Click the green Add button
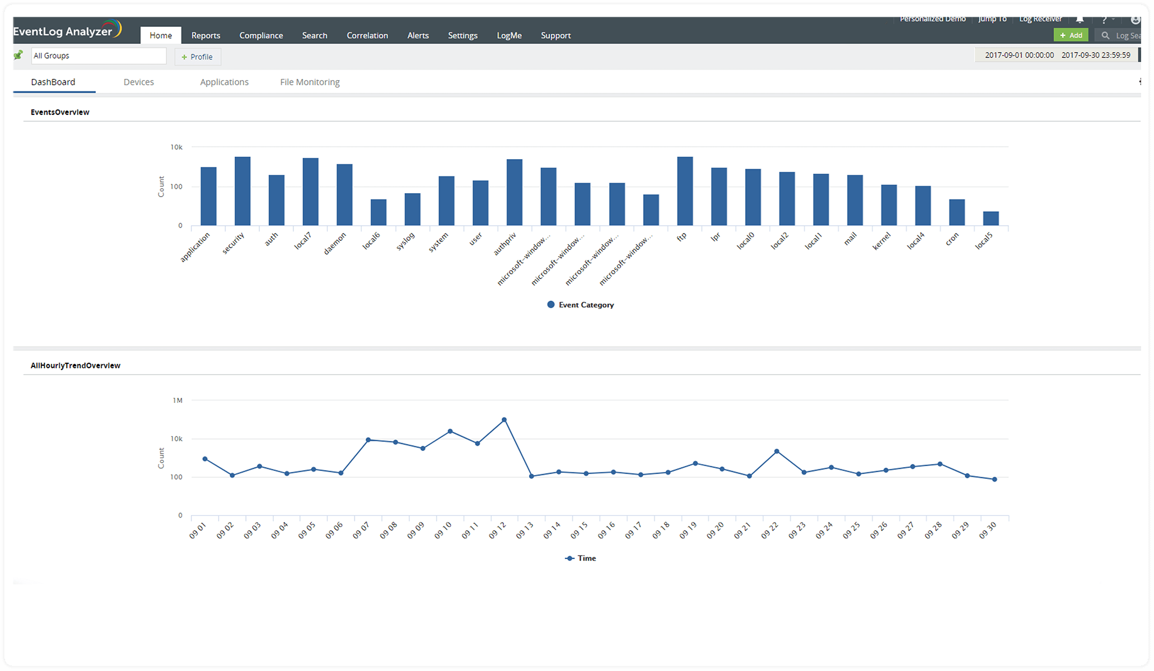The height and width of the screenshot is (671, 1154). pos(1071,35)
